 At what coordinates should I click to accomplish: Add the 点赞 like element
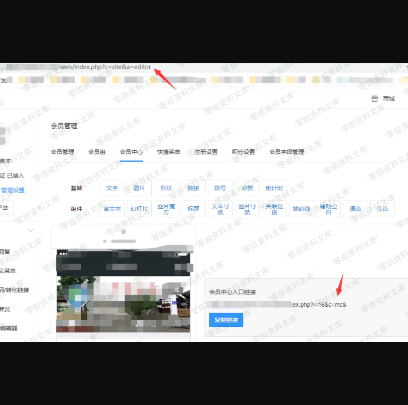tap(247, 188)
